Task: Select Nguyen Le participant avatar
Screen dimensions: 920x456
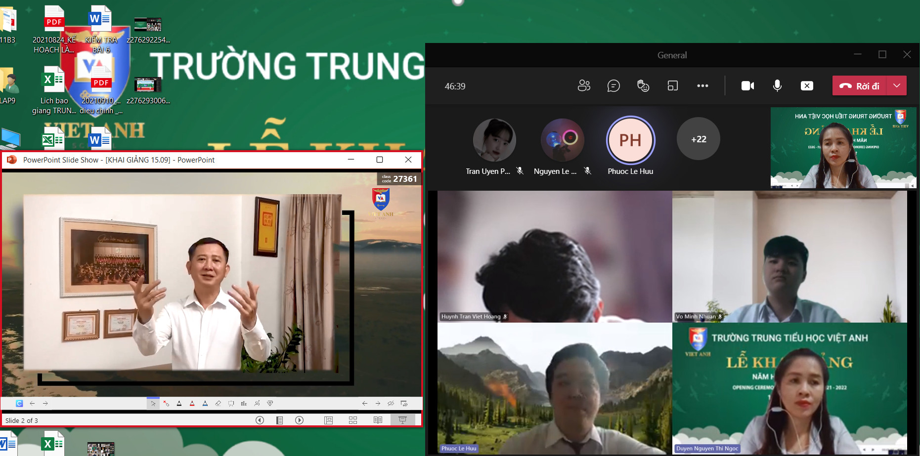Action: pos(562,140)
